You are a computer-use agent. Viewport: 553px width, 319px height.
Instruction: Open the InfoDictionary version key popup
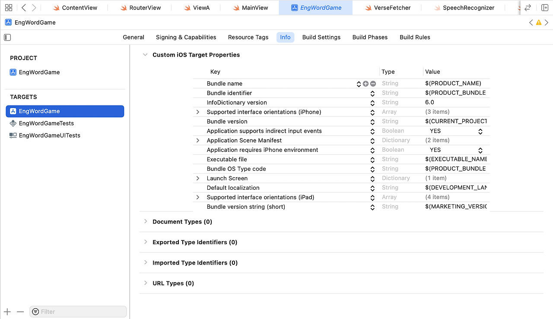pyautogui.click(x=372, y=103)
